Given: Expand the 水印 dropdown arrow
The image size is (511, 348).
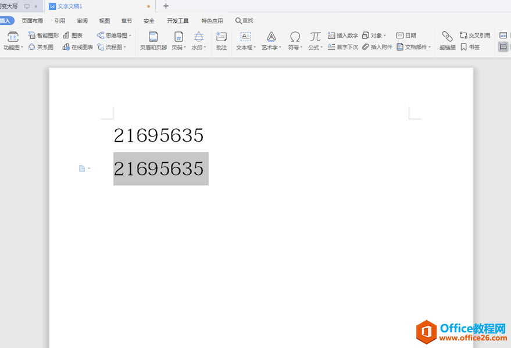Looking at the screenshot, I should tap(205, 48).
